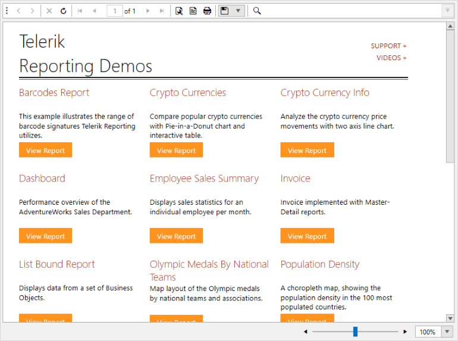Open the search tool
This screenshot has height=341, width=458.
click(x=257, y=11)
